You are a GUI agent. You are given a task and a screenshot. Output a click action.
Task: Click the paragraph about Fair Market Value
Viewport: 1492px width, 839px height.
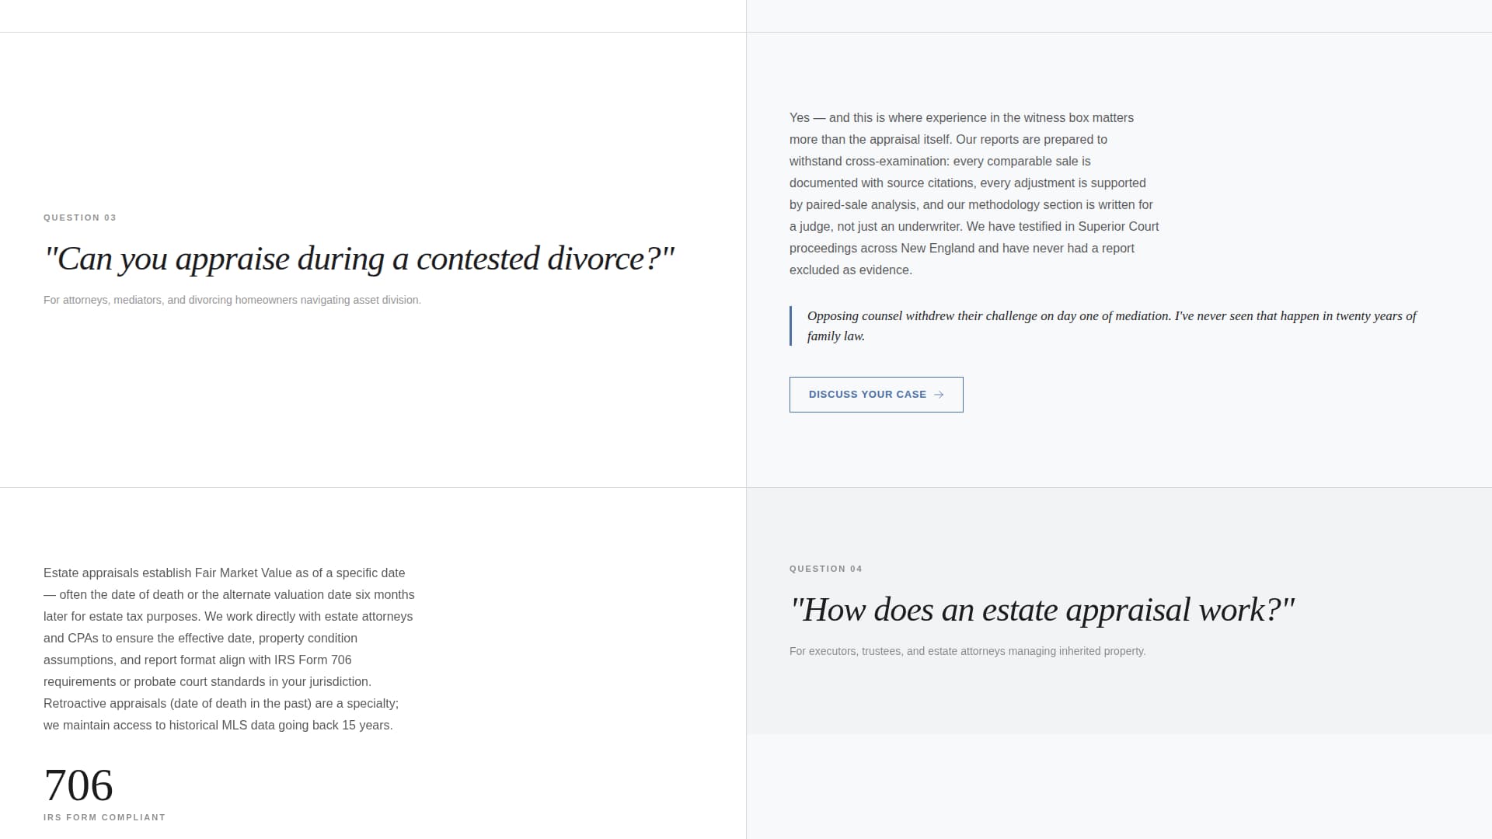229,649
